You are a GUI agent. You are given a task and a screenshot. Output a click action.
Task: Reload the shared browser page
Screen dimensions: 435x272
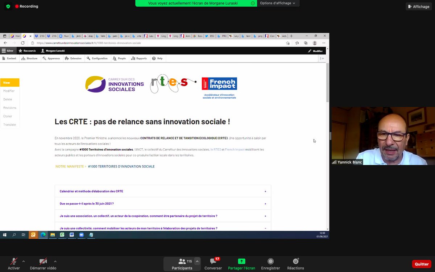(x=22, y=43)
